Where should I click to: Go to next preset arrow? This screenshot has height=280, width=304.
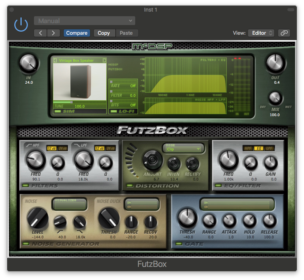(53, 33)
